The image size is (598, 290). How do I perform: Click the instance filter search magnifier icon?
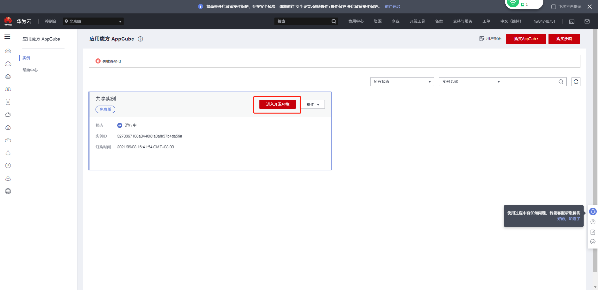coord(561,82)
